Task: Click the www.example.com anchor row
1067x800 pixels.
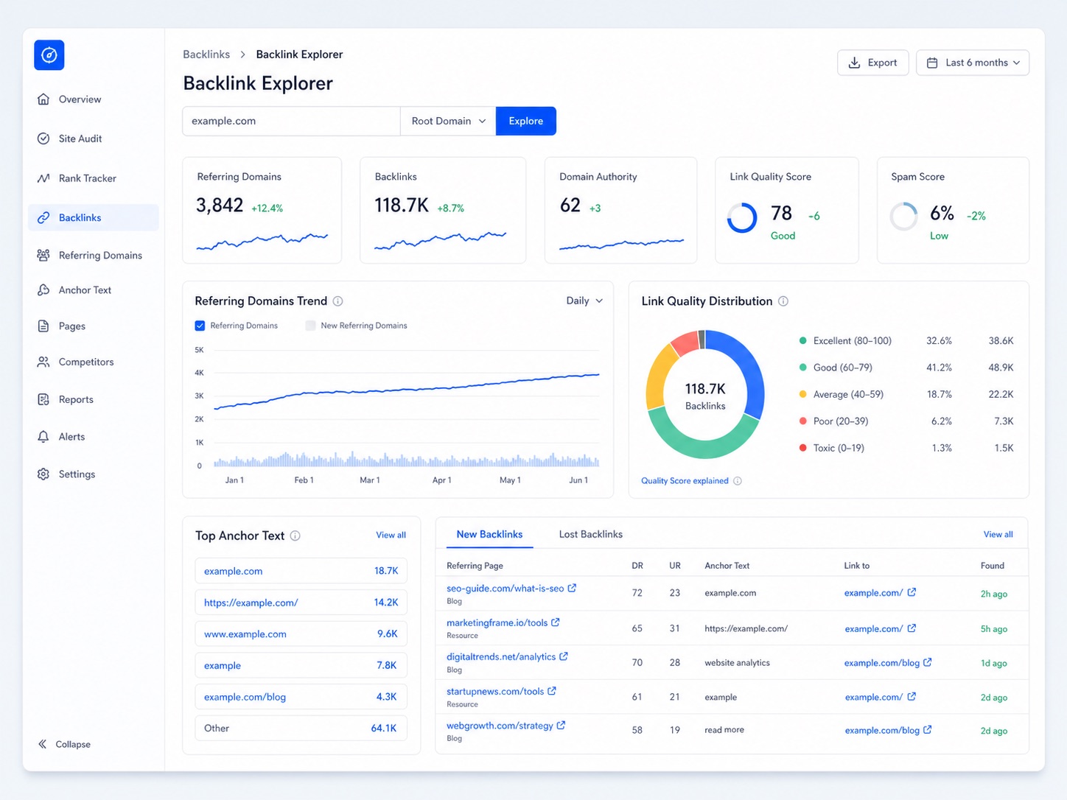Action: [x=301, y=634]
